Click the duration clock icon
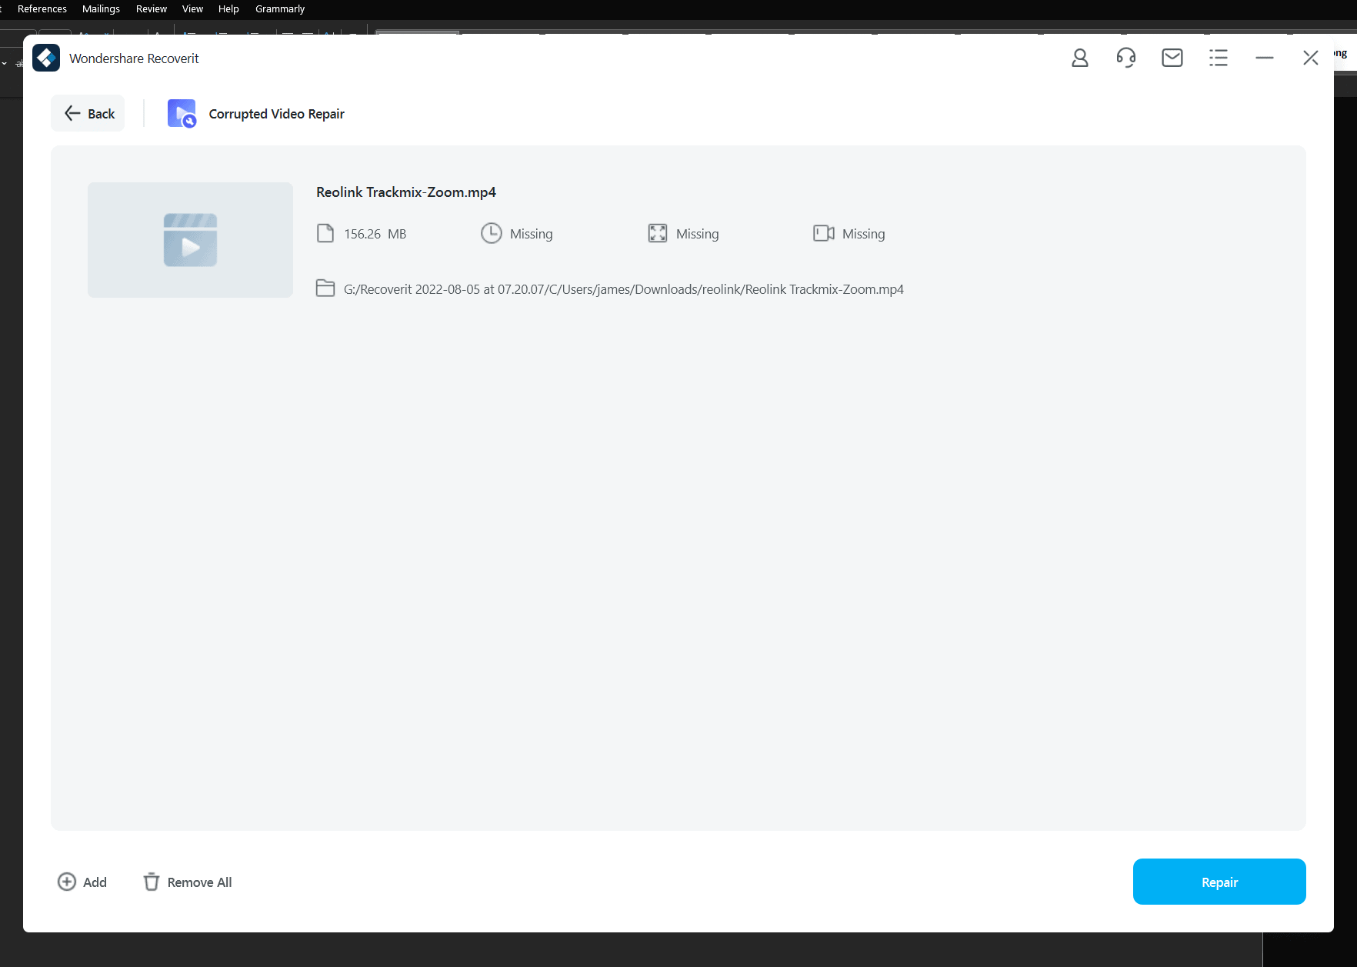The width and height of the screenshot is (1357, 967). click(491, 234)
